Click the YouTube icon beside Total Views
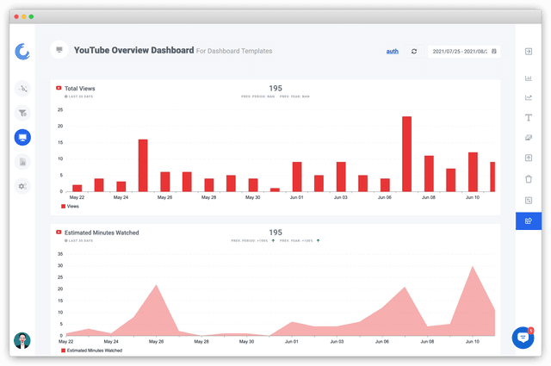 pos(59,88)
